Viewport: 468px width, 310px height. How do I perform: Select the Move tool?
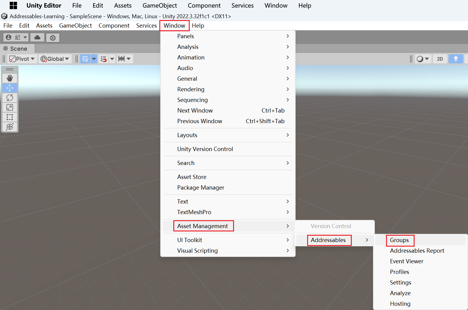coord(10,88)
